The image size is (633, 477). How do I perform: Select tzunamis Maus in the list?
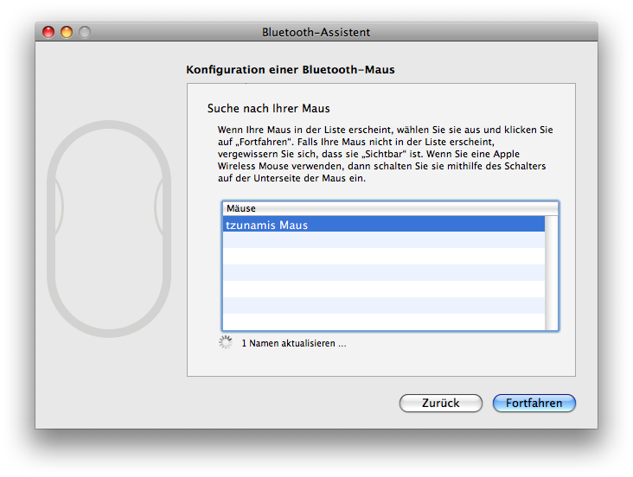(x=383, y=225)
